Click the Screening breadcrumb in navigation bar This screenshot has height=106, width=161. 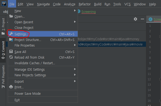point(88,12)
